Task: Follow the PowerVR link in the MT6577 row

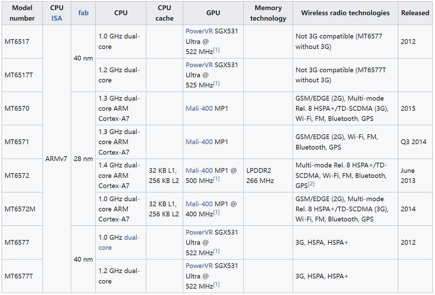Action: 199,232
